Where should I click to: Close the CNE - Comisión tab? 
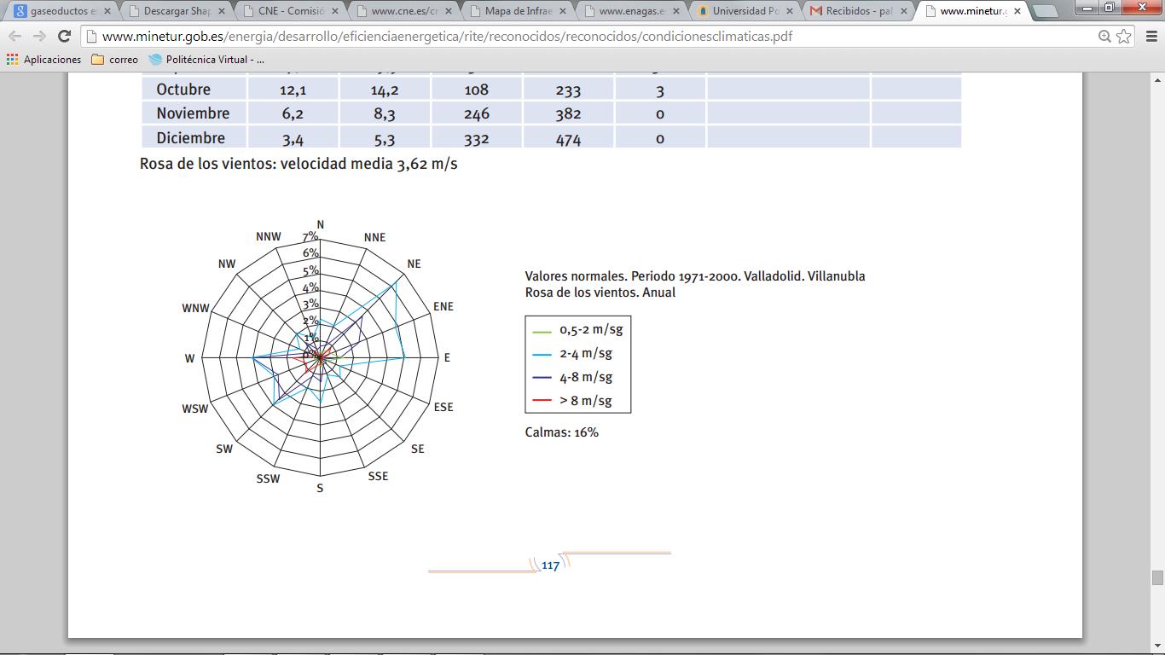click(334, 12)
